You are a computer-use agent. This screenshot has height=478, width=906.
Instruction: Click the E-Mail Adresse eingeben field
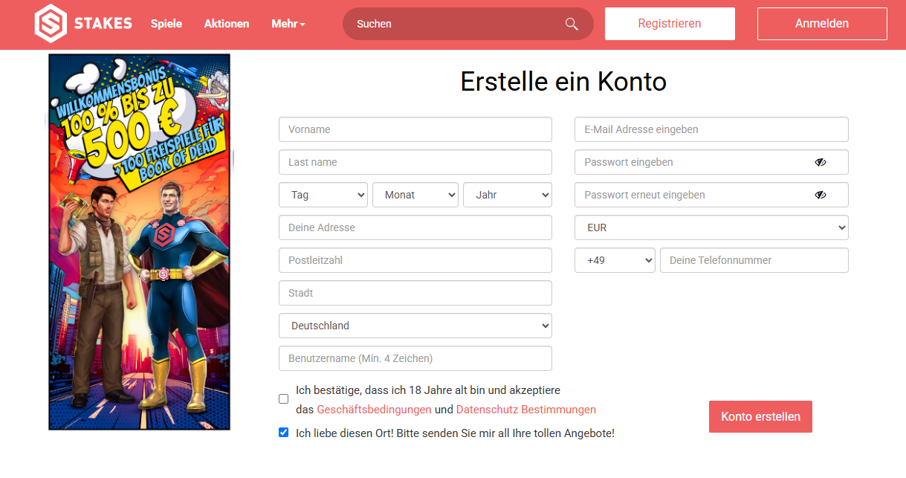tap(711, 129)
